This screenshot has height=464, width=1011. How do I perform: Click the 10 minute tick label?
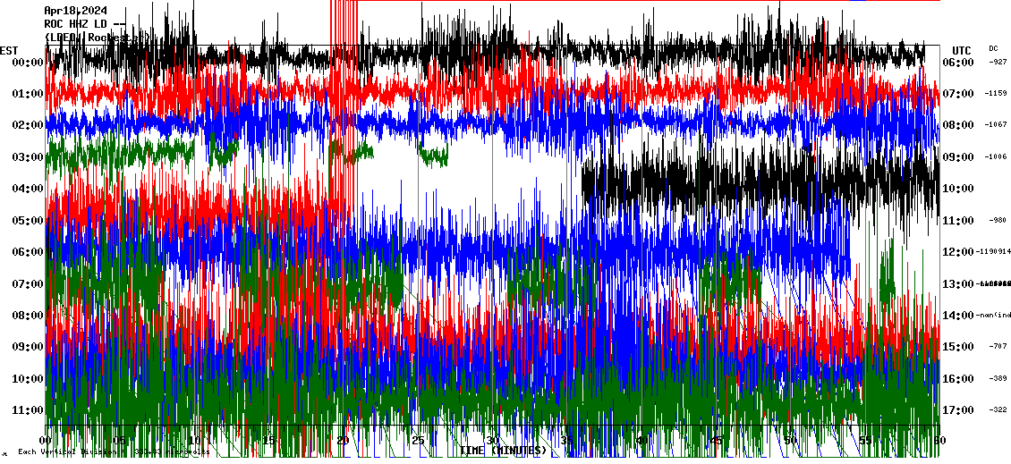tap(195, 441)
